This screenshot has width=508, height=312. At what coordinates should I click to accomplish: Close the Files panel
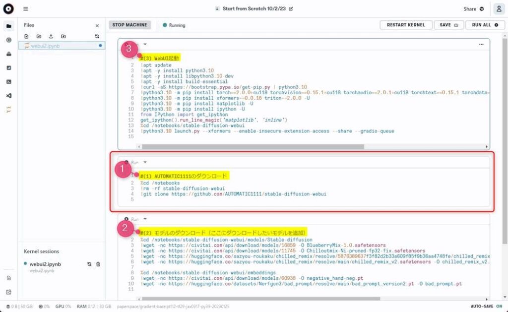pyautogui.click(x=97, y=26)
